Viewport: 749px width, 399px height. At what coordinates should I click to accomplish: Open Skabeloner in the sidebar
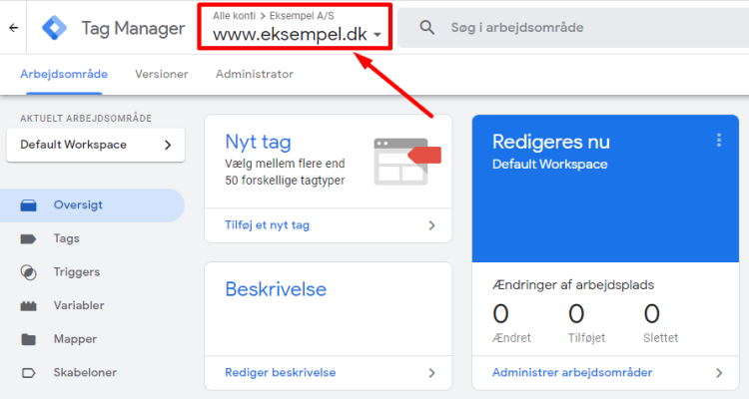pyautogui.click(x=84, y=372)
